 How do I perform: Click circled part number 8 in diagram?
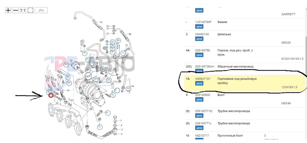(107, 112)
